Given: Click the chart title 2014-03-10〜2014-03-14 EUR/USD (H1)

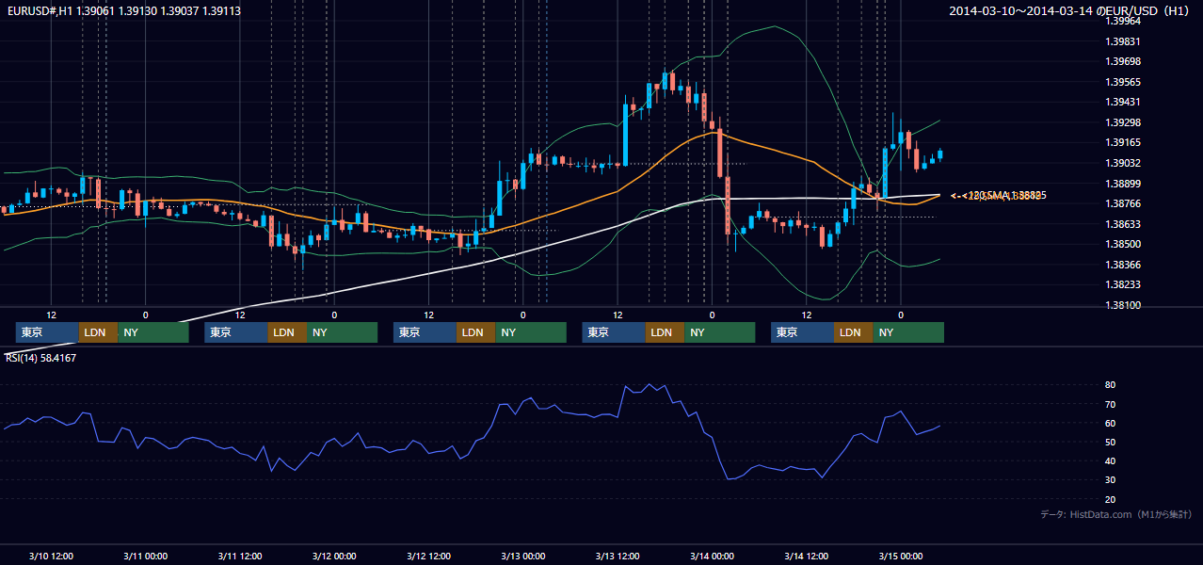Looking at the screenshot, I should point(1070,11).
